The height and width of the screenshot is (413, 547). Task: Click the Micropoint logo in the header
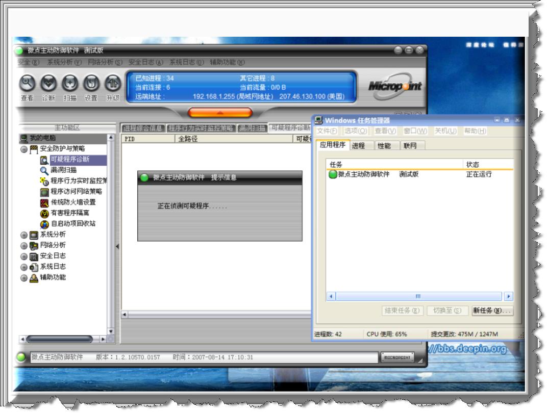coord(395,86)
